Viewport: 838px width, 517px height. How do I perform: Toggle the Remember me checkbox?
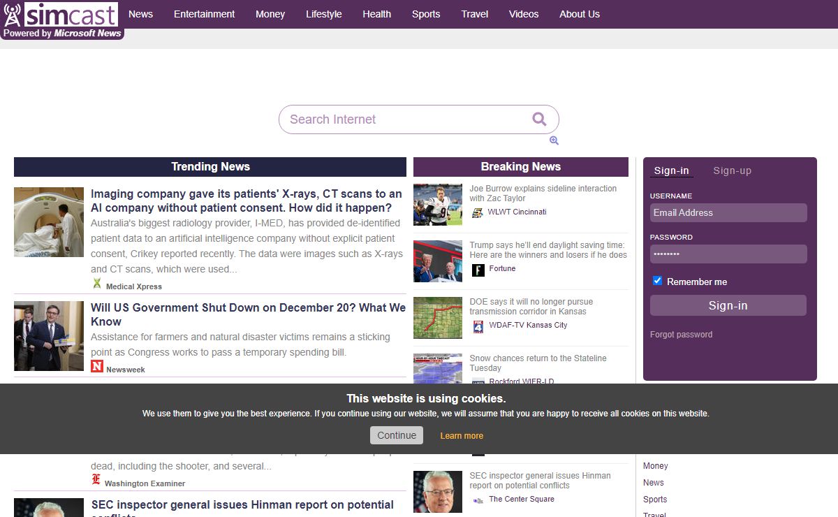tap(657, 281)
